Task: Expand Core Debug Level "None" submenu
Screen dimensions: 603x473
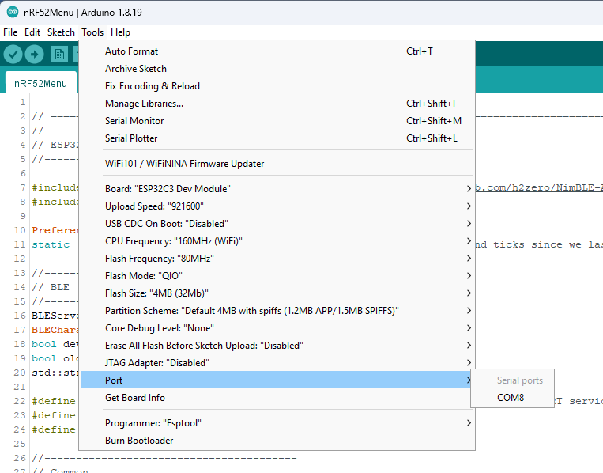Action: click(277, 328)
